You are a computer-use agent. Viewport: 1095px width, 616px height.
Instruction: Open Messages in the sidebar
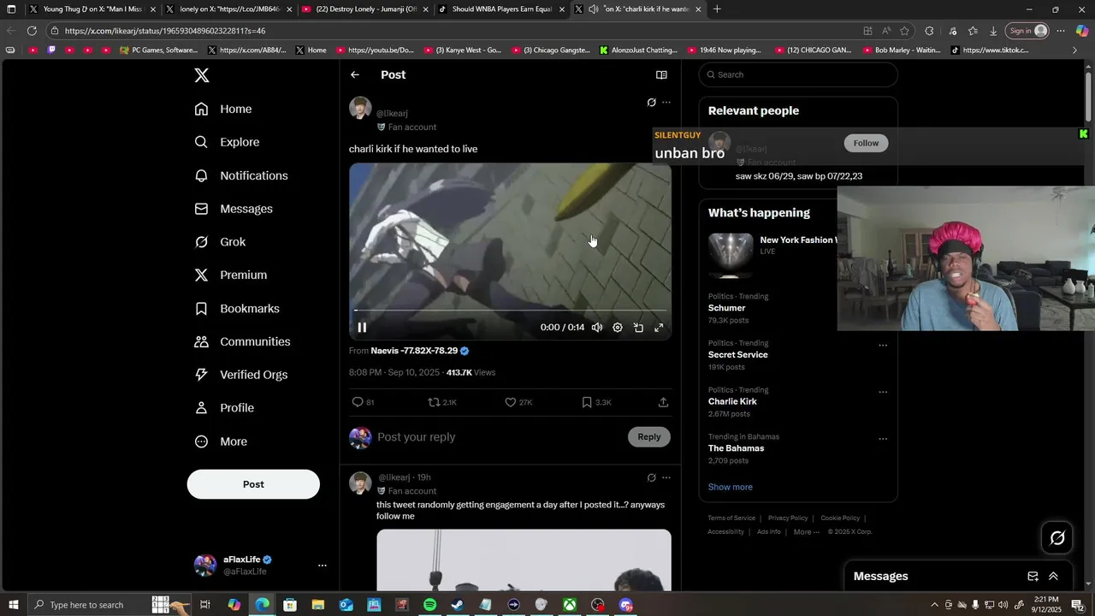tap(234, 209)
